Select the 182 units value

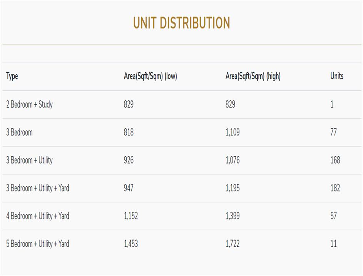(x=335, y=188)
